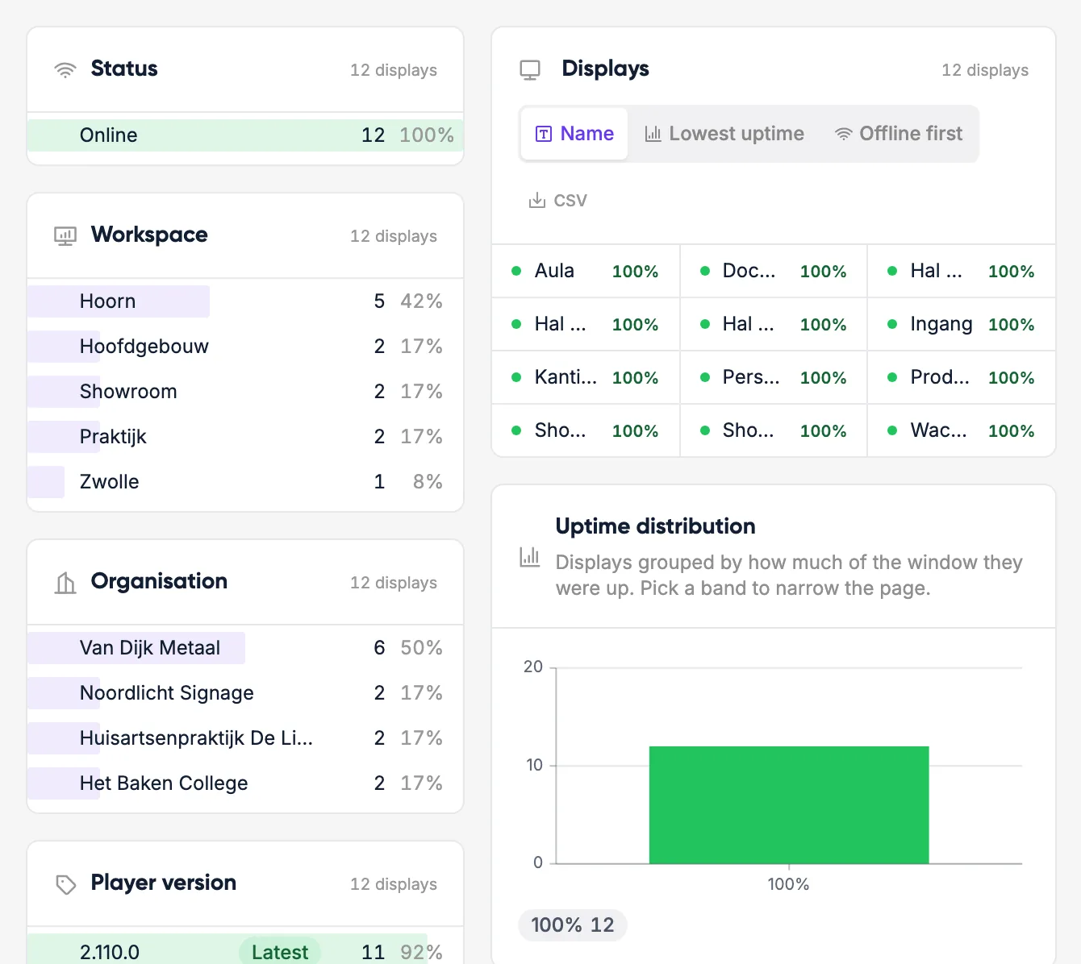Image resolution: width=1081 pixels, height=964 pixels.
Task: Click the Displays panel heading
Action: point(606,69)
